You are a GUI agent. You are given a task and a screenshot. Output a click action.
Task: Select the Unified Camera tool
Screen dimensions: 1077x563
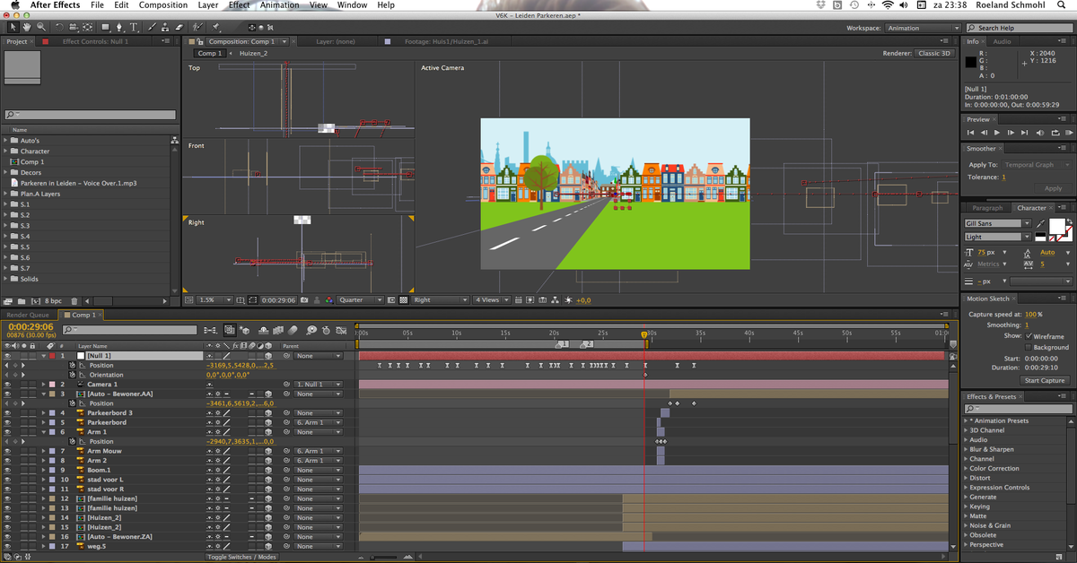point(73,27)
